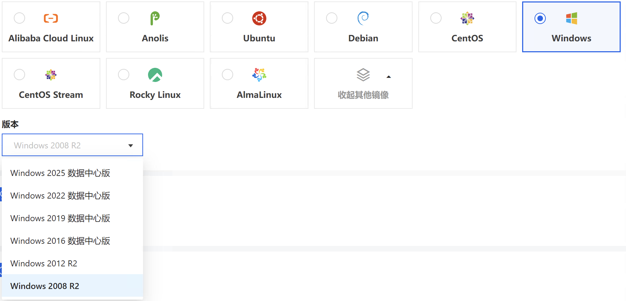Click the AlmaLinux colorful logo icon
The height and width of the screenshot is (301, 626).
point(259,75)
